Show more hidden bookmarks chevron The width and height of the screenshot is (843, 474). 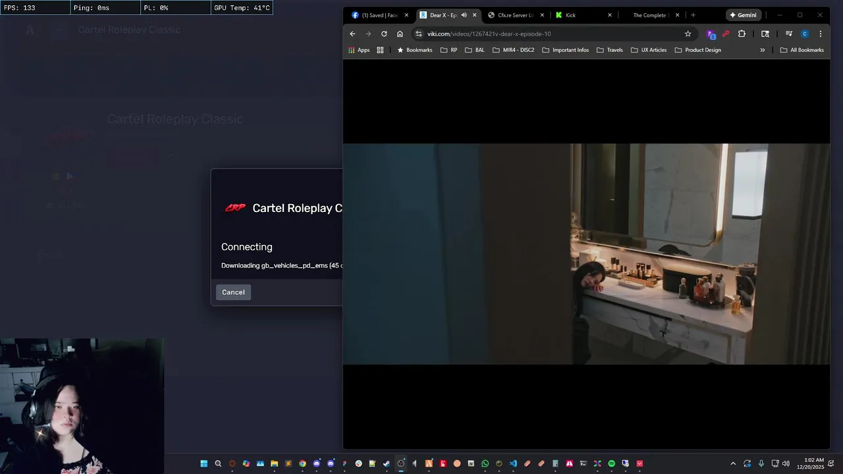763,50
